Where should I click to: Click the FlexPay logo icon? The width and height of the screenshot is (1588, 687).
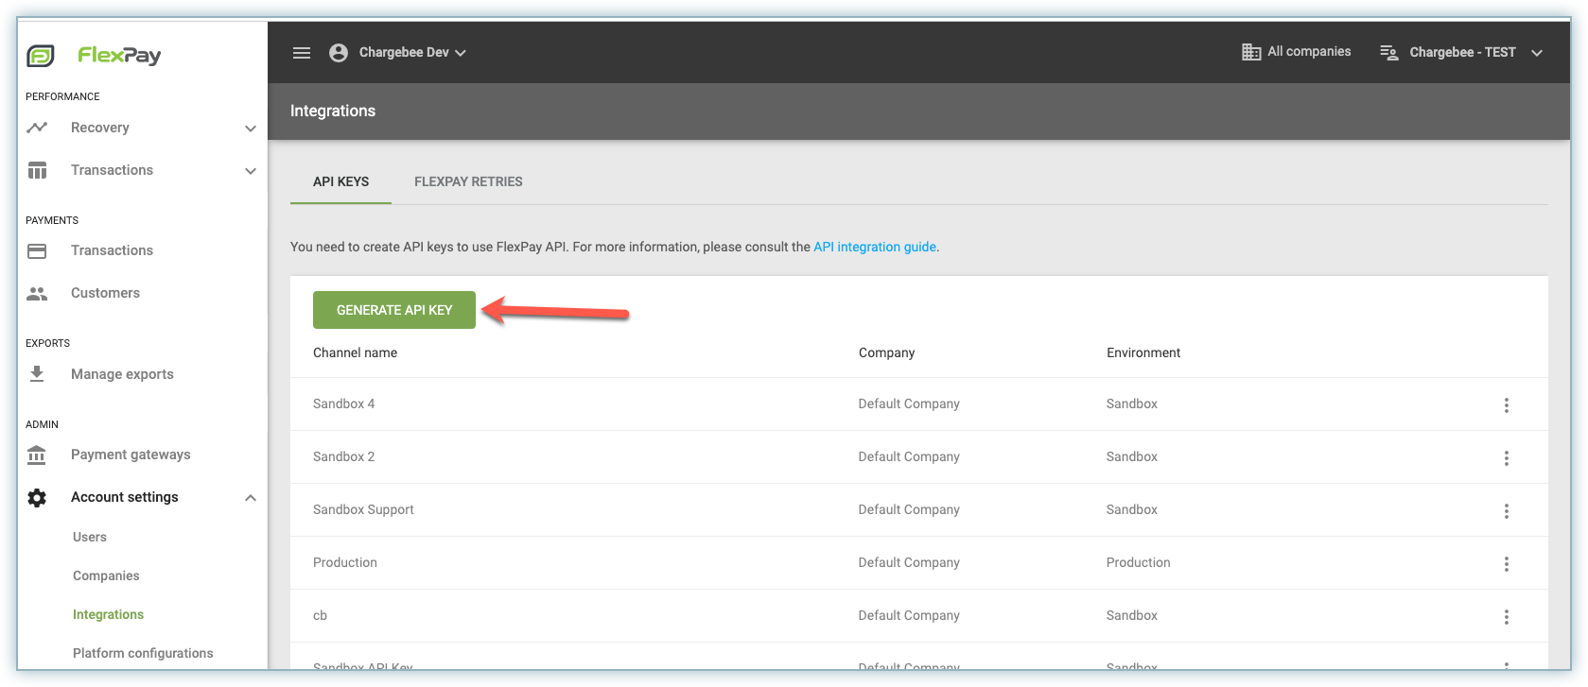click(40, 56)
